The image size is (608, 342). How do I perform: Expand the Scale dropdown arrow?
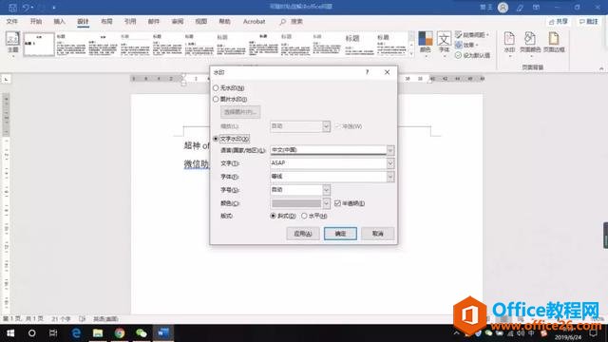pyautogui.click(x=326, y=126)
